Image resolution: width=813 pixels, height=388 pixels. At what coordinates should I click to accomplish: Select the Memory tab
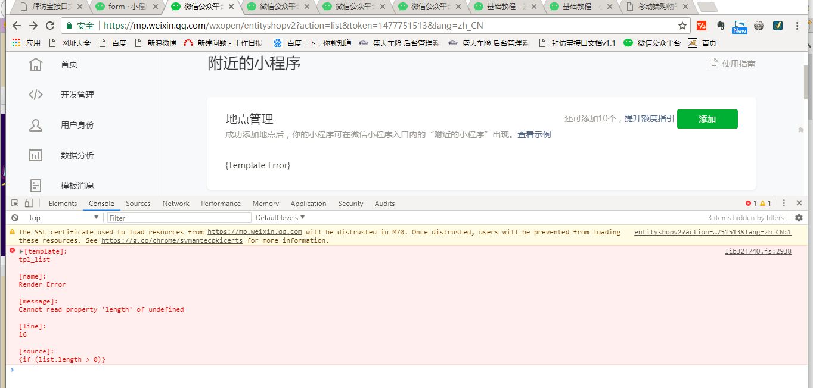pos(265,204)
